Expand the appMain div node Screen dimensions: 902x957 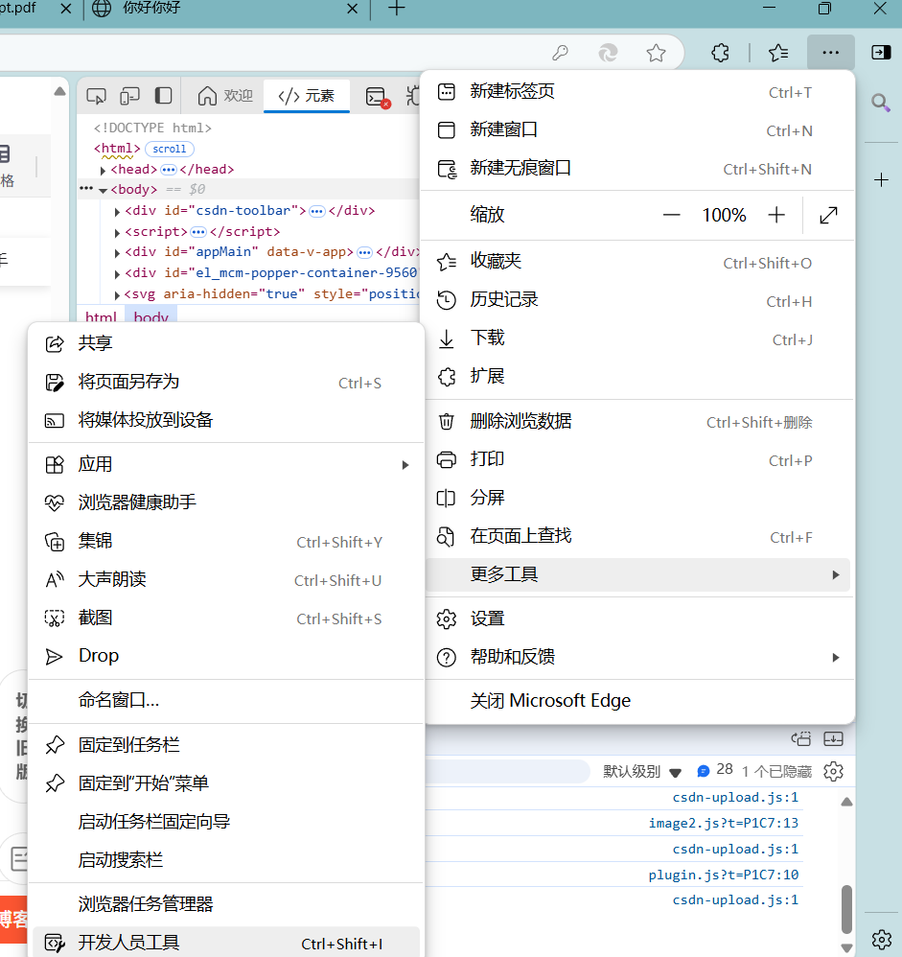click(117, 253)
